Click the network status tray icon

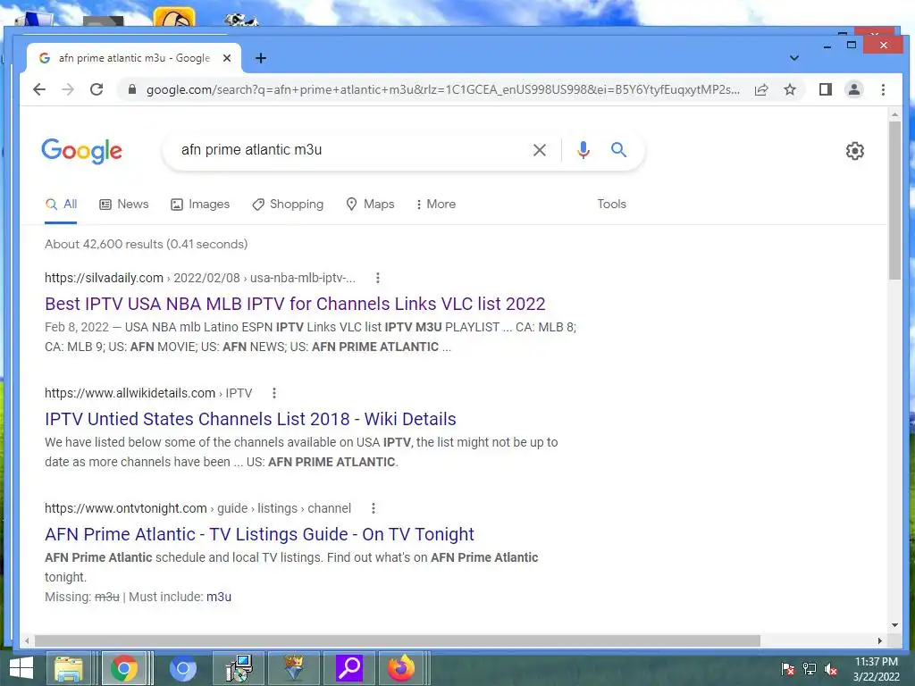[x=810, y=668]
